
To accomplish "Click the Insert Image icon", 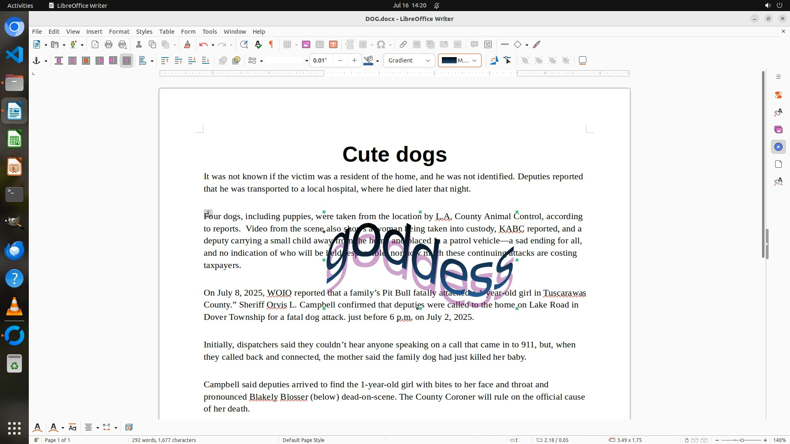I will [306, 44].
